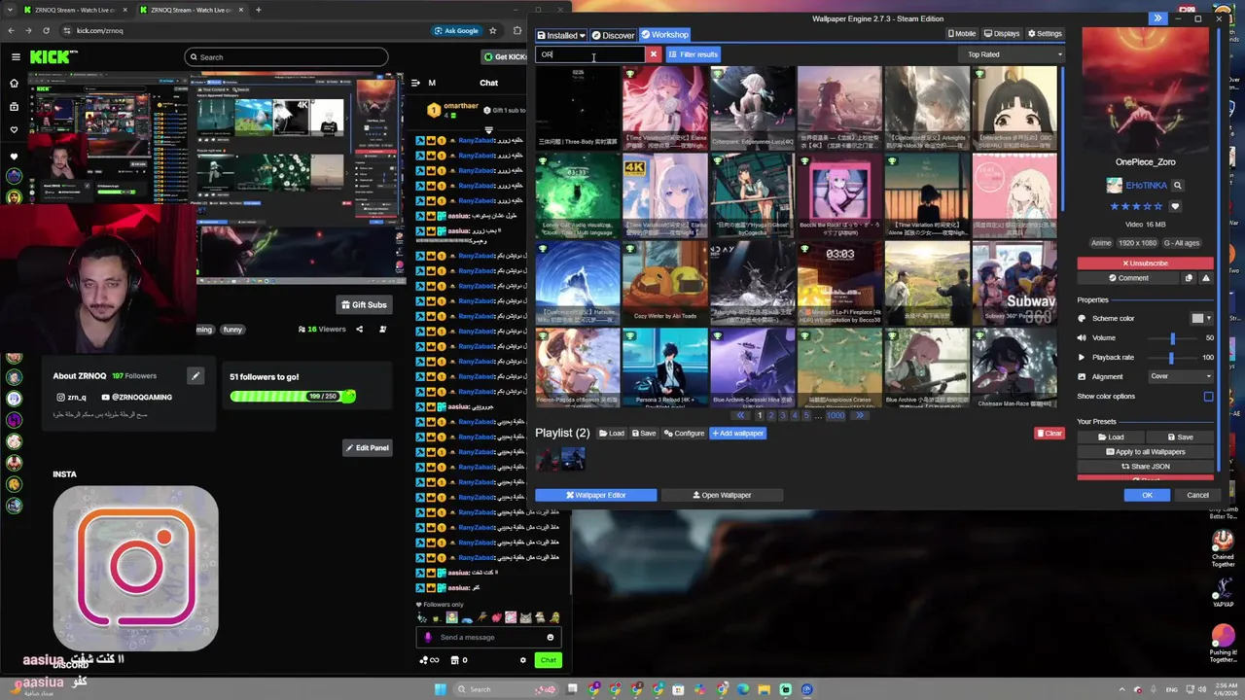Click Apply to all Wallpapers
The image size is (1245, 700).
click(x=1145, y=451)
